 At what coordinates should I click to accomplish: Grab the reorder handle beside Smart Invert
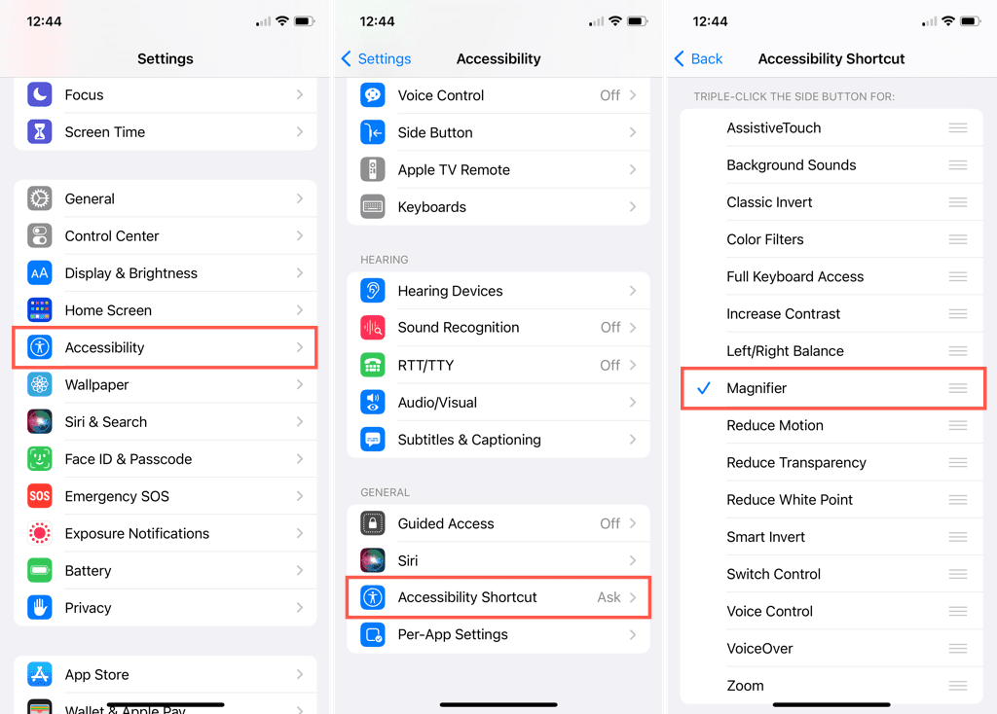[x=958, y=537]
